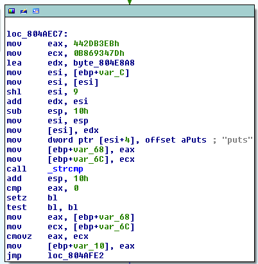This screenshot has width=258, height=264.
Task: Click the cmovz eax, ecx instruction
Action: coord(47,236)
